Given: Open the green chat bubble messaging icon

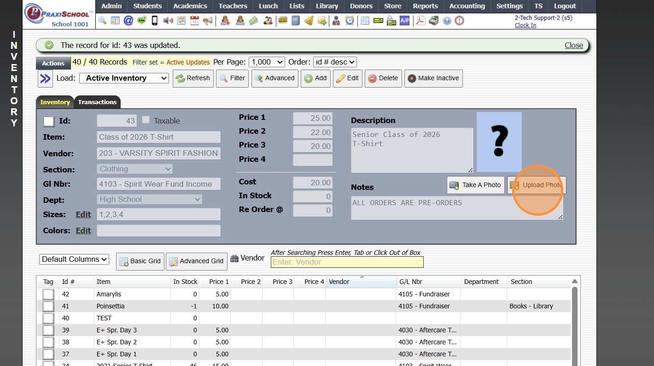Looking at the screenshot, I should pos(142,21).
